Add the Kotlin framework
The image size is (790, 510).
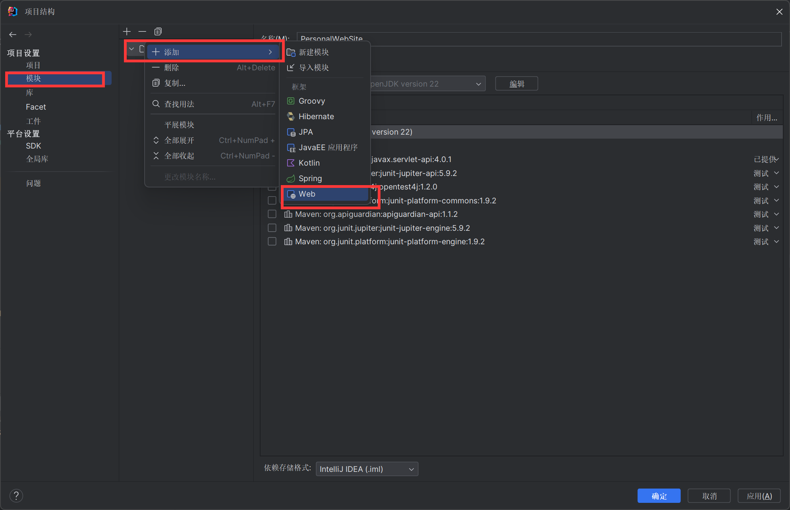coord(325,163)
